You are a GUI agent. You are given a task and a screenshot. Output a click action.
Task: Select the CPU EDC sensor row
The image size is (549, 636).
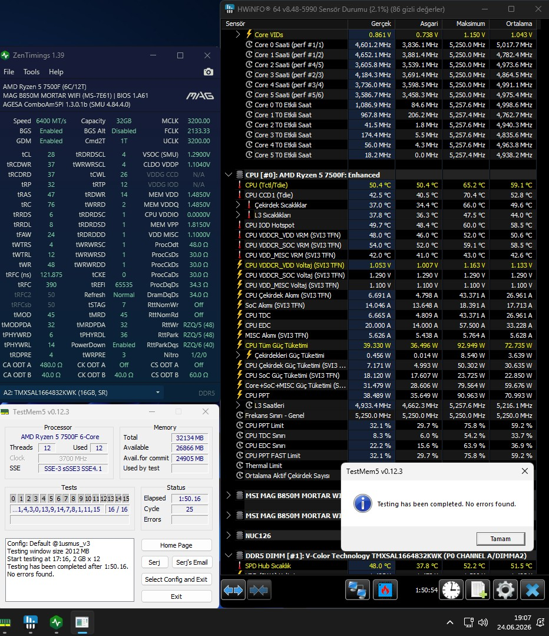[x=378, y=325]
